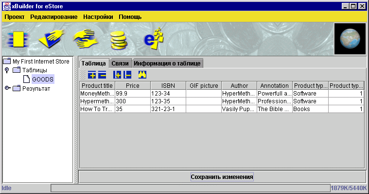Click the Author column header

coord(239,86)
